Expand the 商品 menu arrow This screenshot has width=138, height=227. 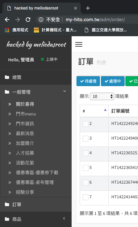click(64, 218)
